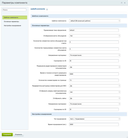Click the Отменить button
This screenshot has height=138, width=128.
[x=18, y=135]
